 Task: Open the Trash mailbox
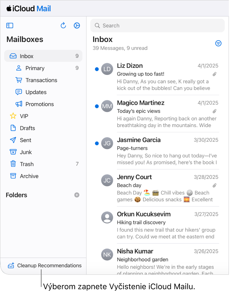[x=43, y=164]
